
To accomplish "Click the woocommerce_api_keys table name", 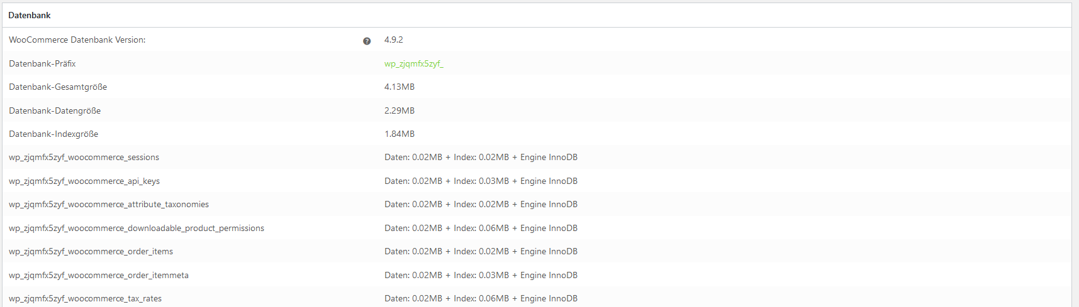I will point(84,181).
